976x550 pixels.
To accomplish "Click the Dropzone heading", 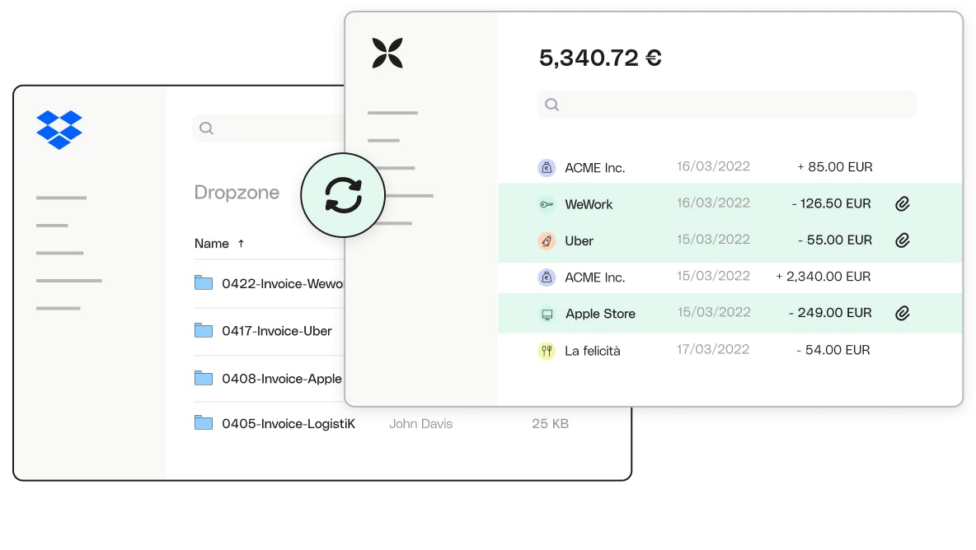I will pyautogui.click(x=237, y=193).
